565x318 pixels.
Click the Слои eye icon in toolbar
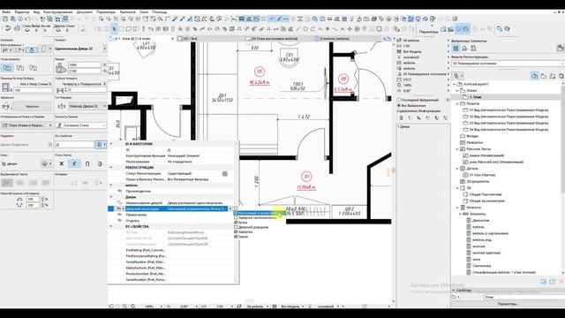[x=27, y=30]
